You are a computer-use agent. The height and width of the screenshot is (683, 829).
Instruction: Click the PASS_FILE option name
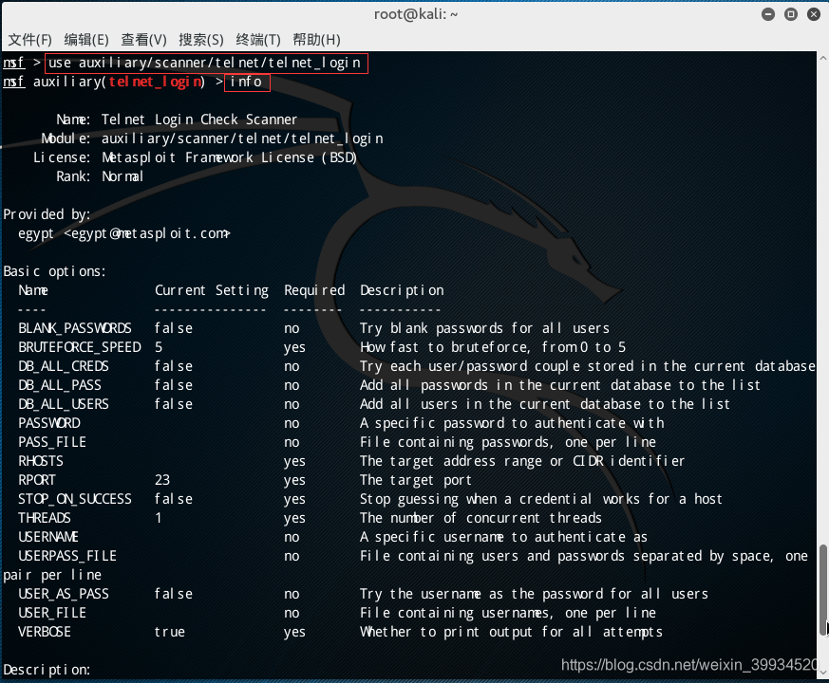coord(52,442)
